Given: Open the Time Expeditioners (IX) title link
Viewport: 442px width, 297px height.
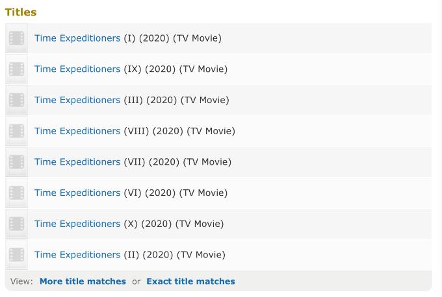Looking at the screenshot, I should point(77,69).
